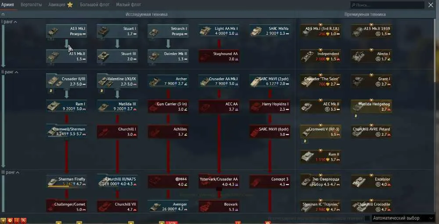This screenshot has width=439, height=224.
Task: Select the Stuart I tank
Action: point(117,31)
